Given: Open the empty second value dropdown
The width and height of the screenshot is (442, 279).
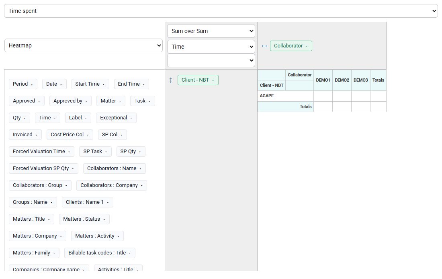Looking at the screenshot, I should coord(211,60).
